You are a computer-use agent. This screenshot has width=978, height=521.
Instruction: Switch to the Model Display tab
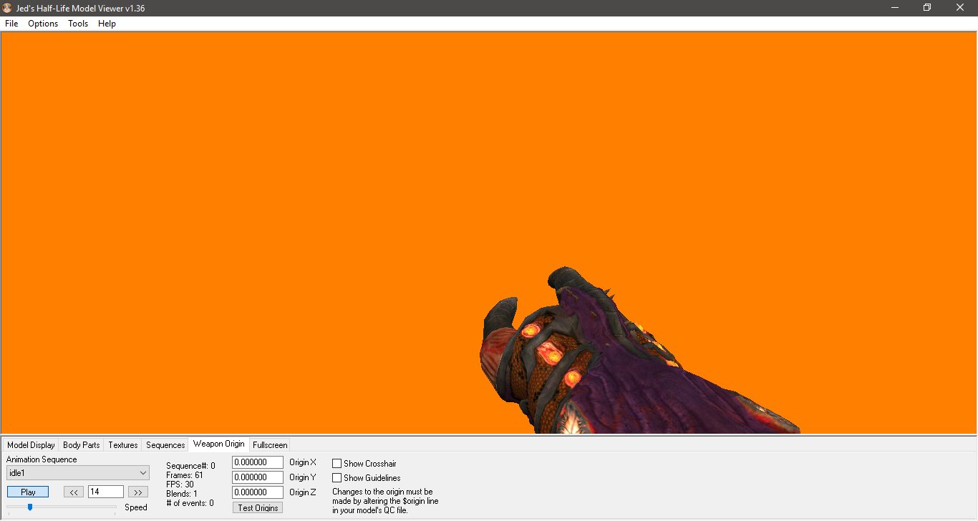tap(31, 444)
